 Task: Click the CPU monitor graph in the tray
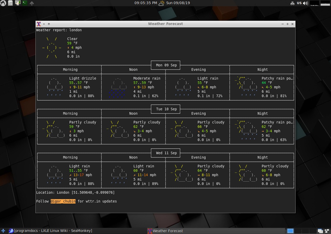click(314, 3)
